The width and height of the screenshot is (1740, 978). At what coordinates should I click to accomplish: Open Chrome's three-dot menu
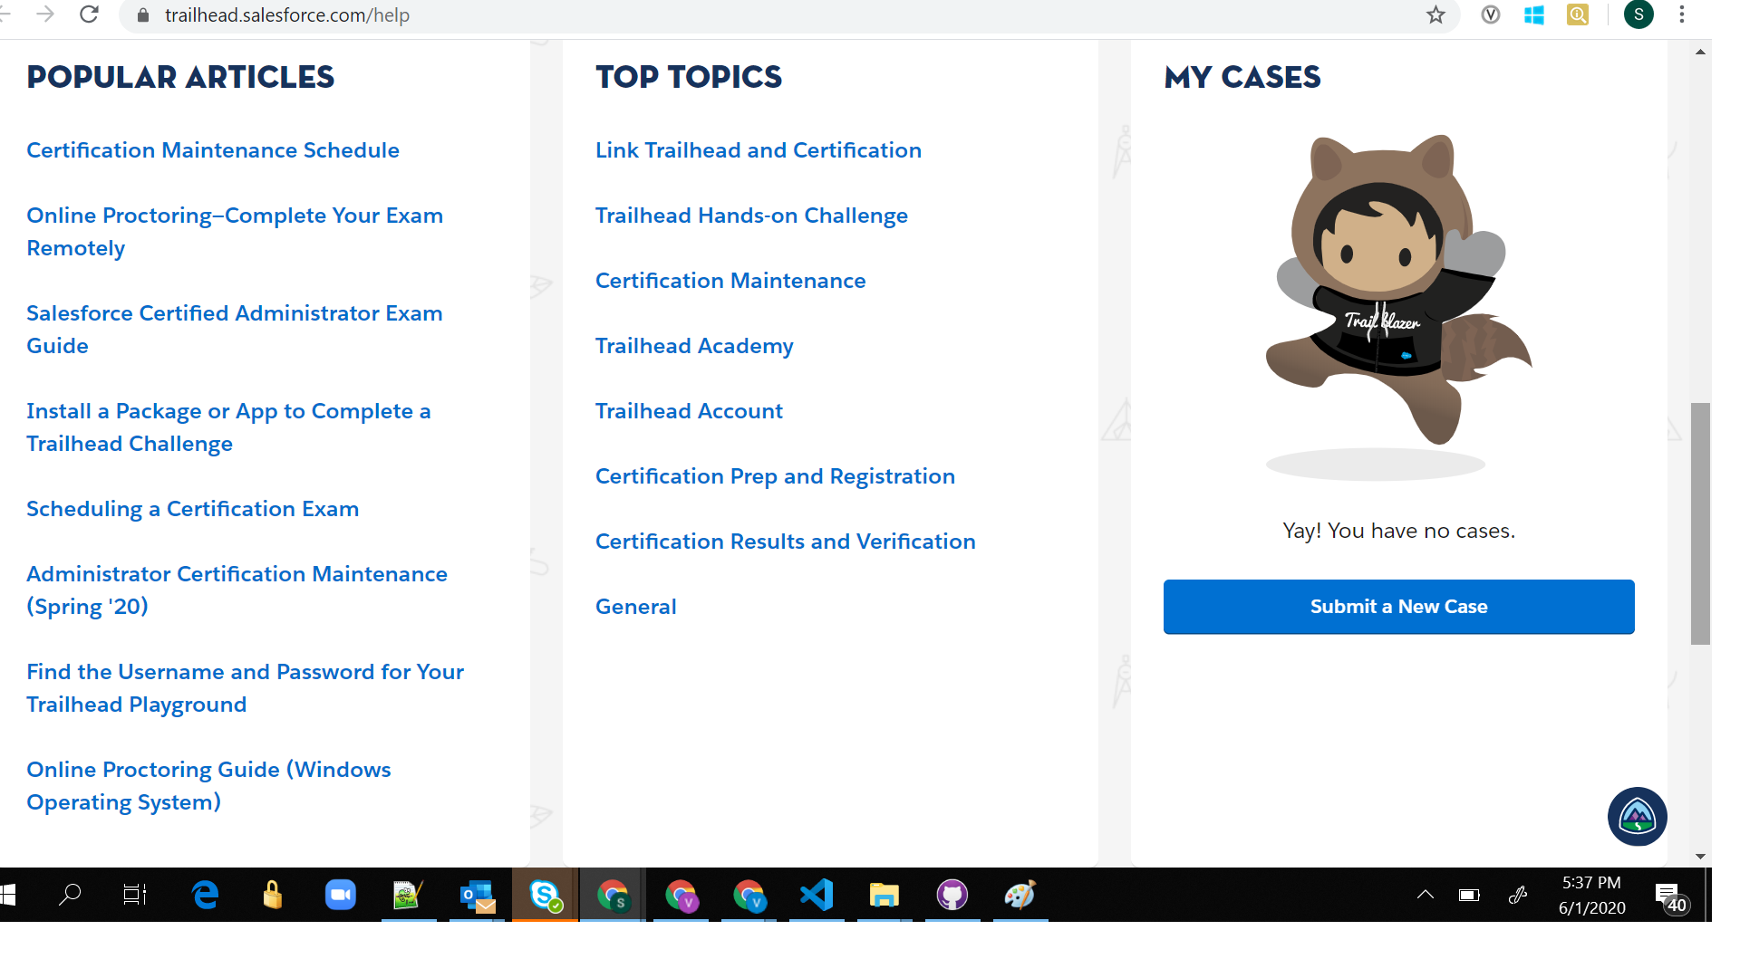(1682, 14)
